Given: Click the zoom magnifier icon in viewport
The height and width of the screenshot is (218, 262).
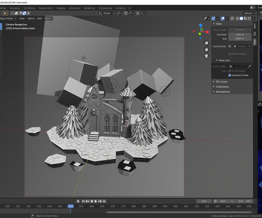Looking at the screenshot, I should click(x=206, y=44).
